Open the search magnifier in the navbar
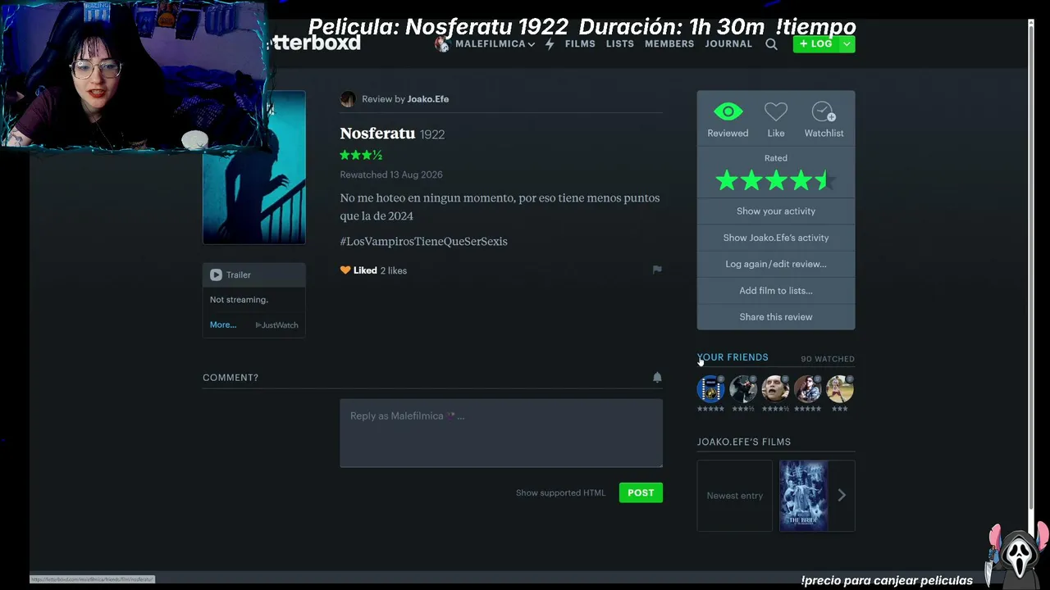The image size is (1050, 590). pyautogui.click(x=771, y=44)
